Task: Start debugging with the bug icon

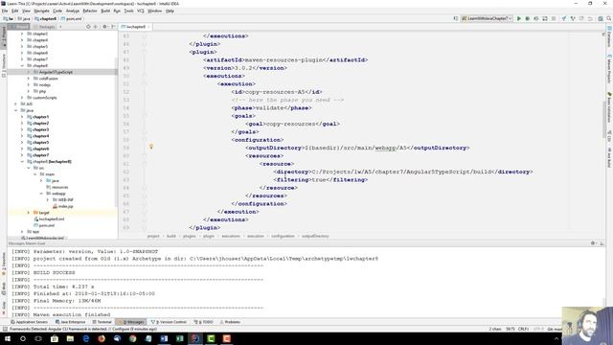Action: coord(528,18)
